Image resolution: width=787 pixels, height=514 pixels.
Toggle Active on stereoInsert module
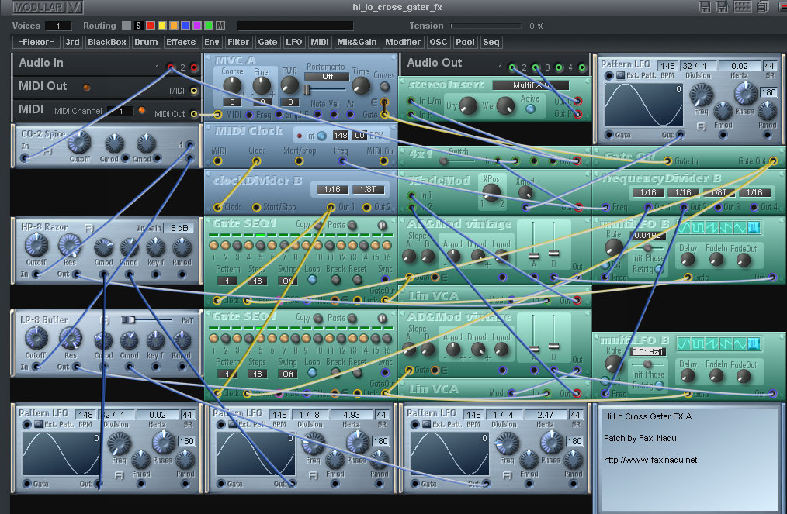[530, 109]
